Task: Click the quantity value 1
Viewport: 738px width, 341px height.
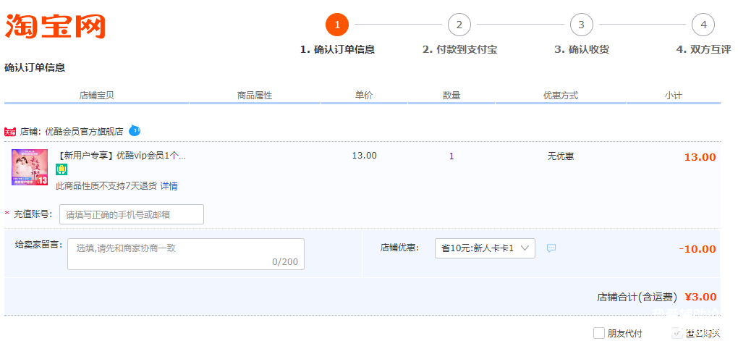Action: click(x=451, y=156)
